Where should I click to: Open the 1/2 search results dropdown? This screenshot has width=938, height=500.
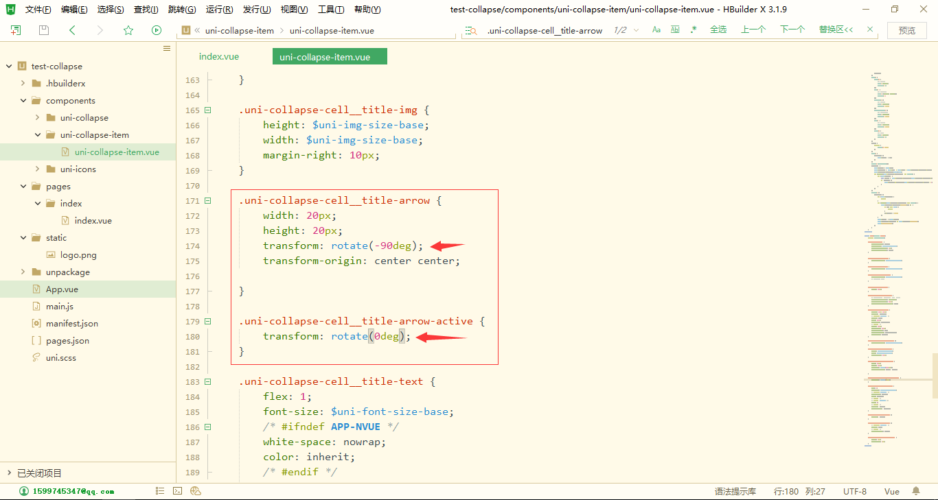(635, 31)
